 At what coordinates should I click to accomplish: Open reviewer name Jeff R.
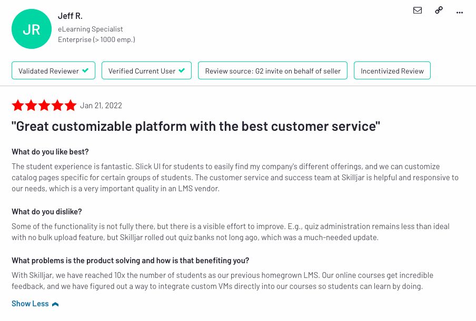[70, 16]
